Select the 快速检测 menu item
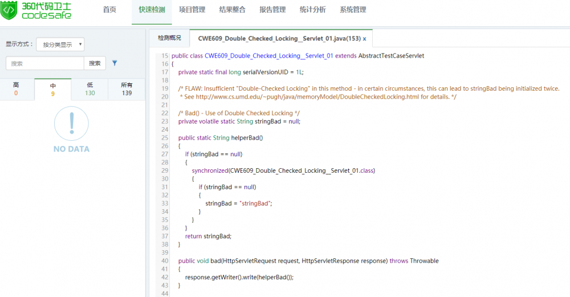The height and width of the screenshot is (297, 570). point(152,10)
